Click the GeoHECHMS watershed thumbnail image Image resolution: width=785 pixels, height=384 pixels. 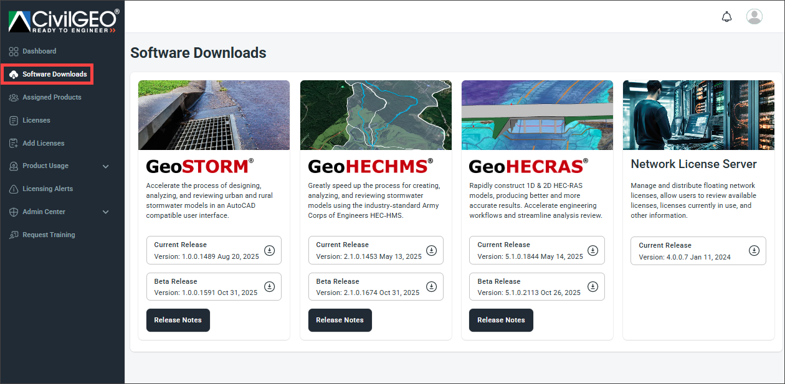coord(375,115)
